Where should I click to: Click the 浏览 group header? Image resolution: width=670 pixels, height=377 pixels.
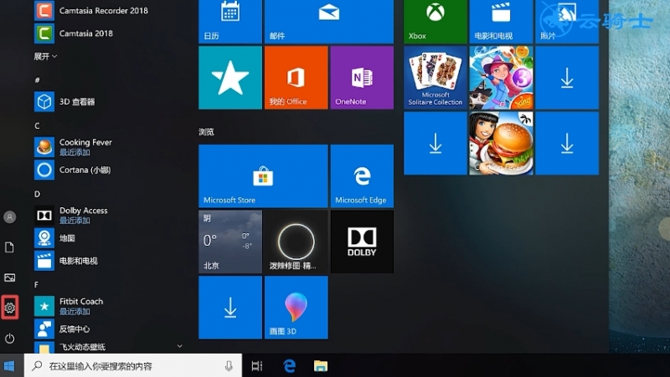coord(206,132)
